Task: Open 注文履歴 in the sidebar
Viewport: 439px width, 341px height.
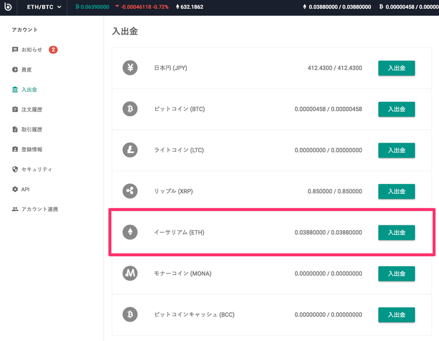Action: pos(32,109)
